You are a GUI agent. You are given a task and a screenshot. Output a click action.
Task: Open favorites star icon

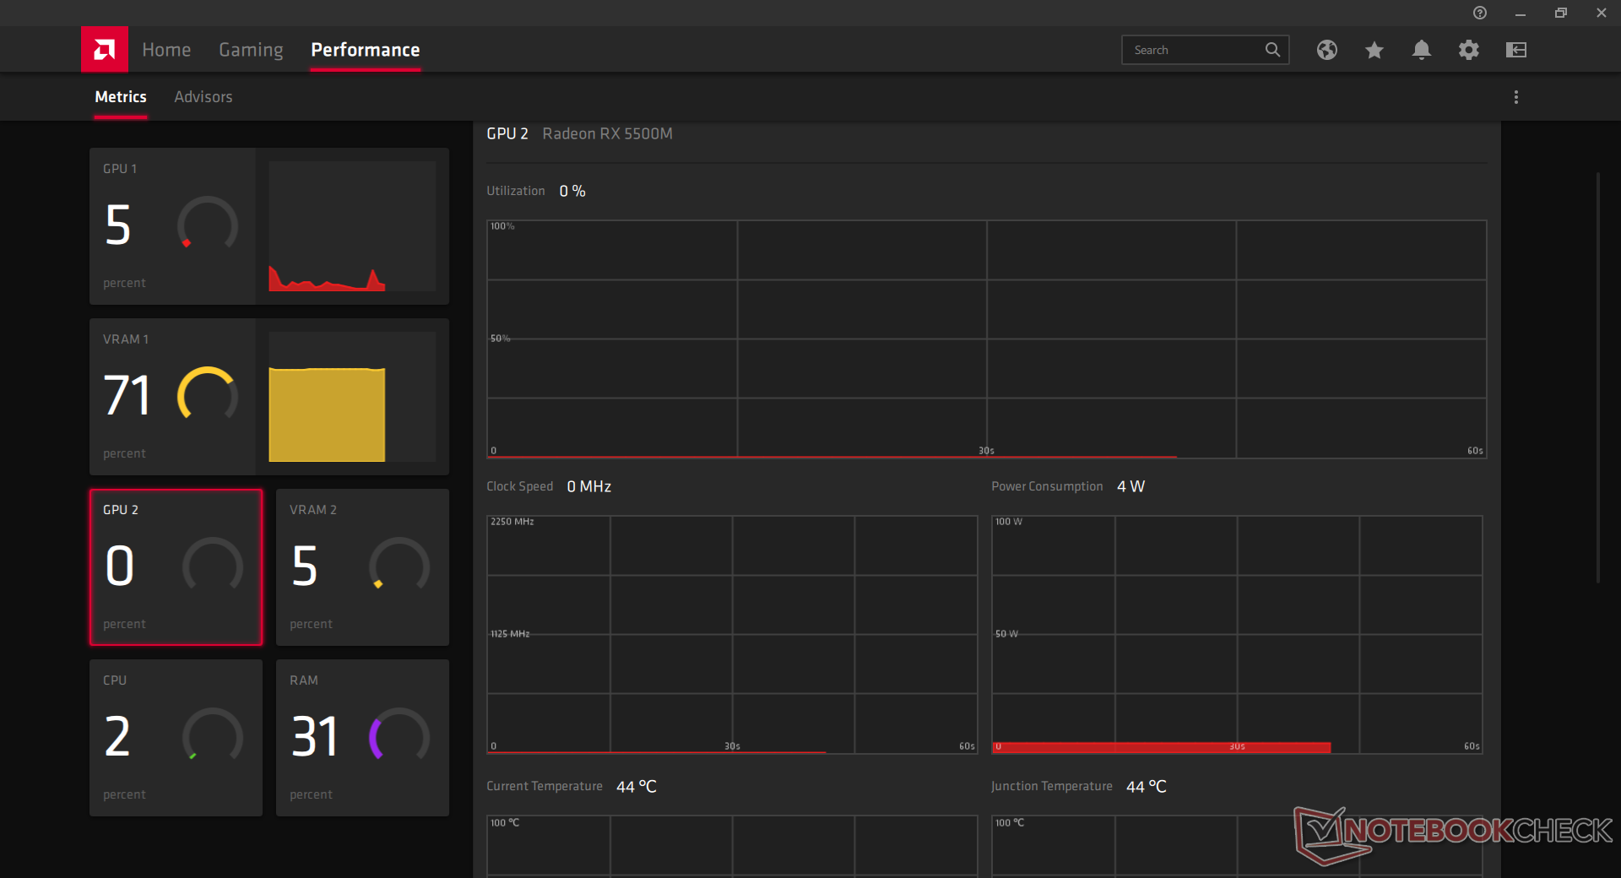(1374, 50)
